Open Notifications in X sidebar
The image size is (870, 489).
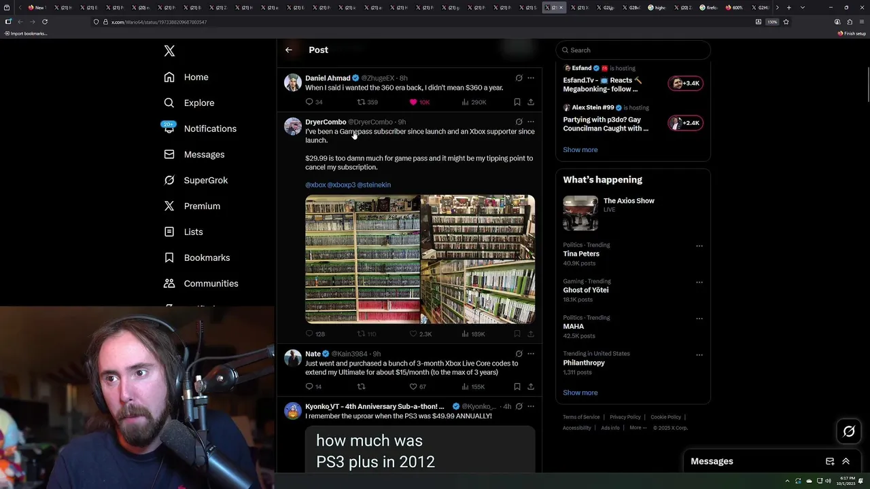pyautogui.click(x=200, y=129)
